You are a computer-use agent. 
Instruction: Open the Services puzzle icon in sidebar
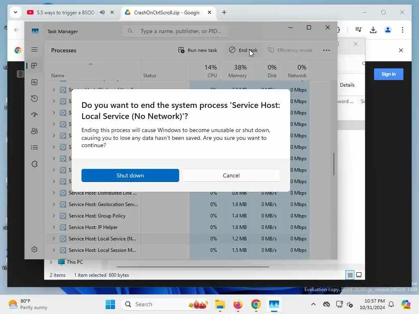[34, 164]
